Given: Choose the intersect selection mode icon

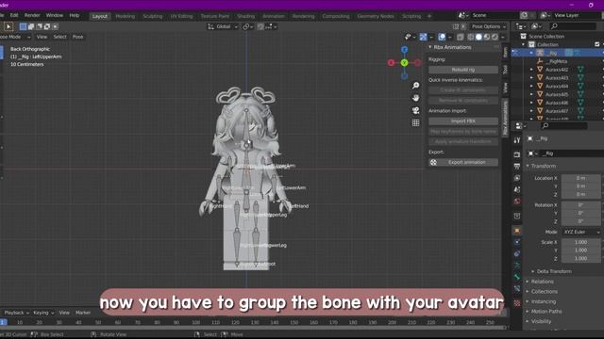Looking at the screenshot, I should point(55,26).
